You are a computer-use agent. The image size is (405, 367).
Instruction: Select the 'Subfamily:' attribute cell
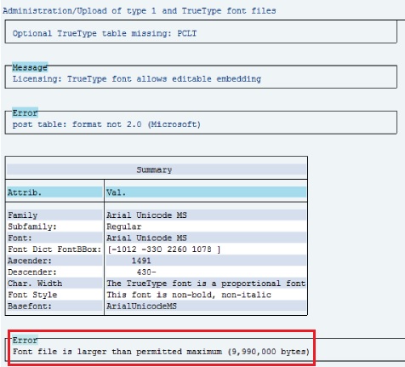[54, 227]
